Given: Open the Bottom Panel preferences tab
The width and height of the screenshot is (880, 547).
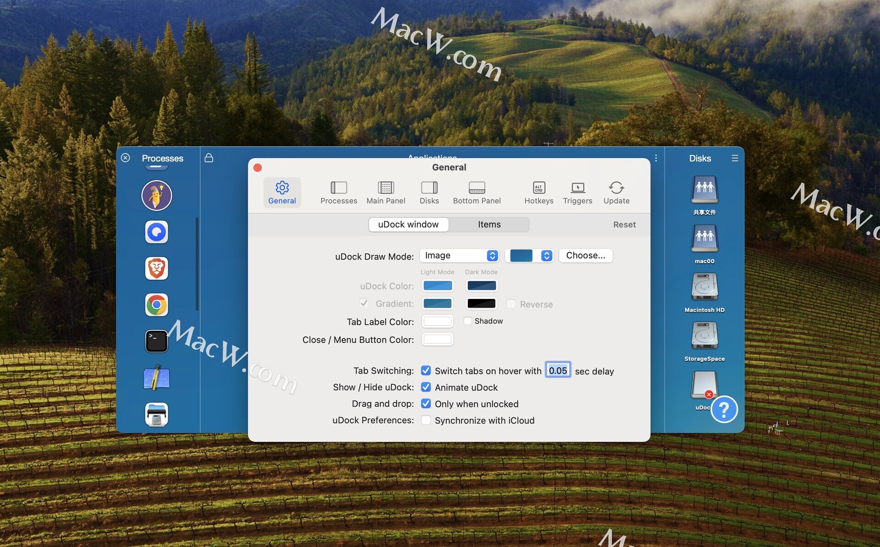Looking at the screenshot, I should [x=477, y=193].
